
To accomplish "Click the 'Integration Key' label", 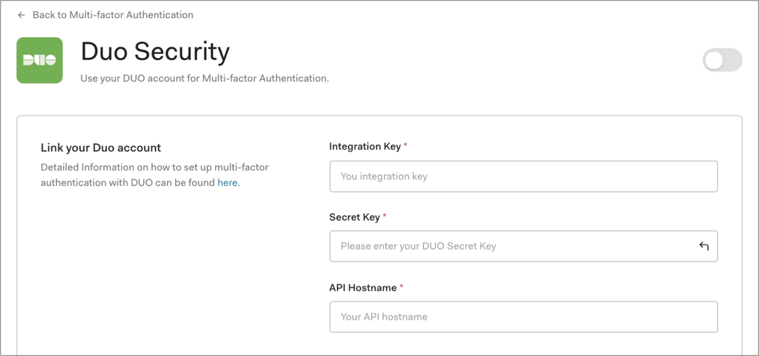I will (365, 146).
